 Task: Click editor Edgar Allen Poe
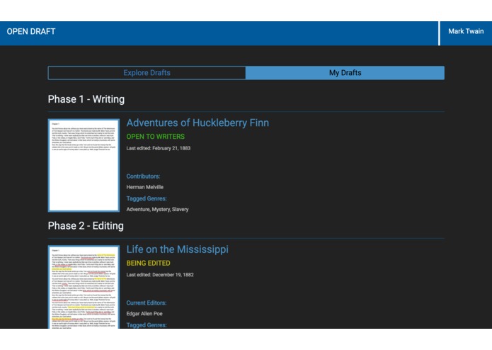144,314
